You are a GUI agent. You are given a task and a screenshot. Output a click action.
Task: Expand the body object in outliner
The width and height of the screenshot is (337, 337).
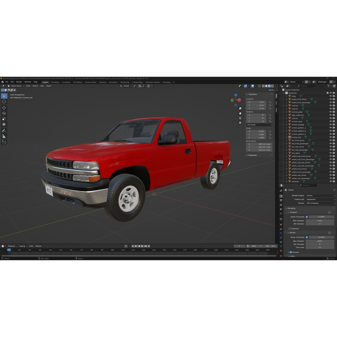coord(286,96)
